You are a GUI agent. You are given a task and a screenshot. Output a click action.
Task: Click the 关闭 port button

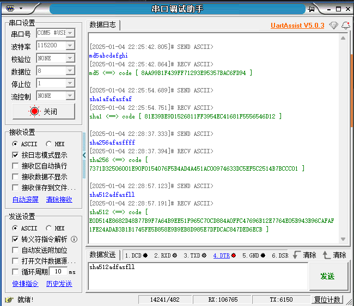pos(44,111)
